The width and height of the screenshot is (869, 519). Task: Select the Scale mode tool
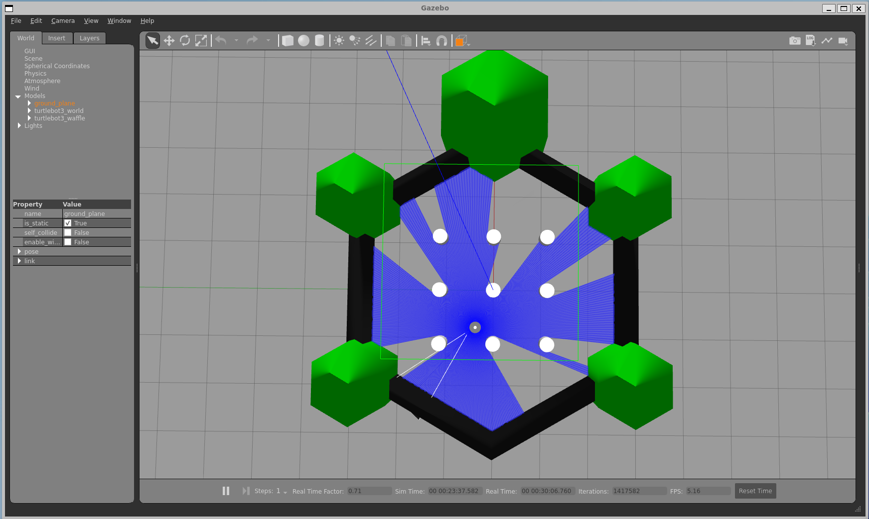(x=201, y=40)
